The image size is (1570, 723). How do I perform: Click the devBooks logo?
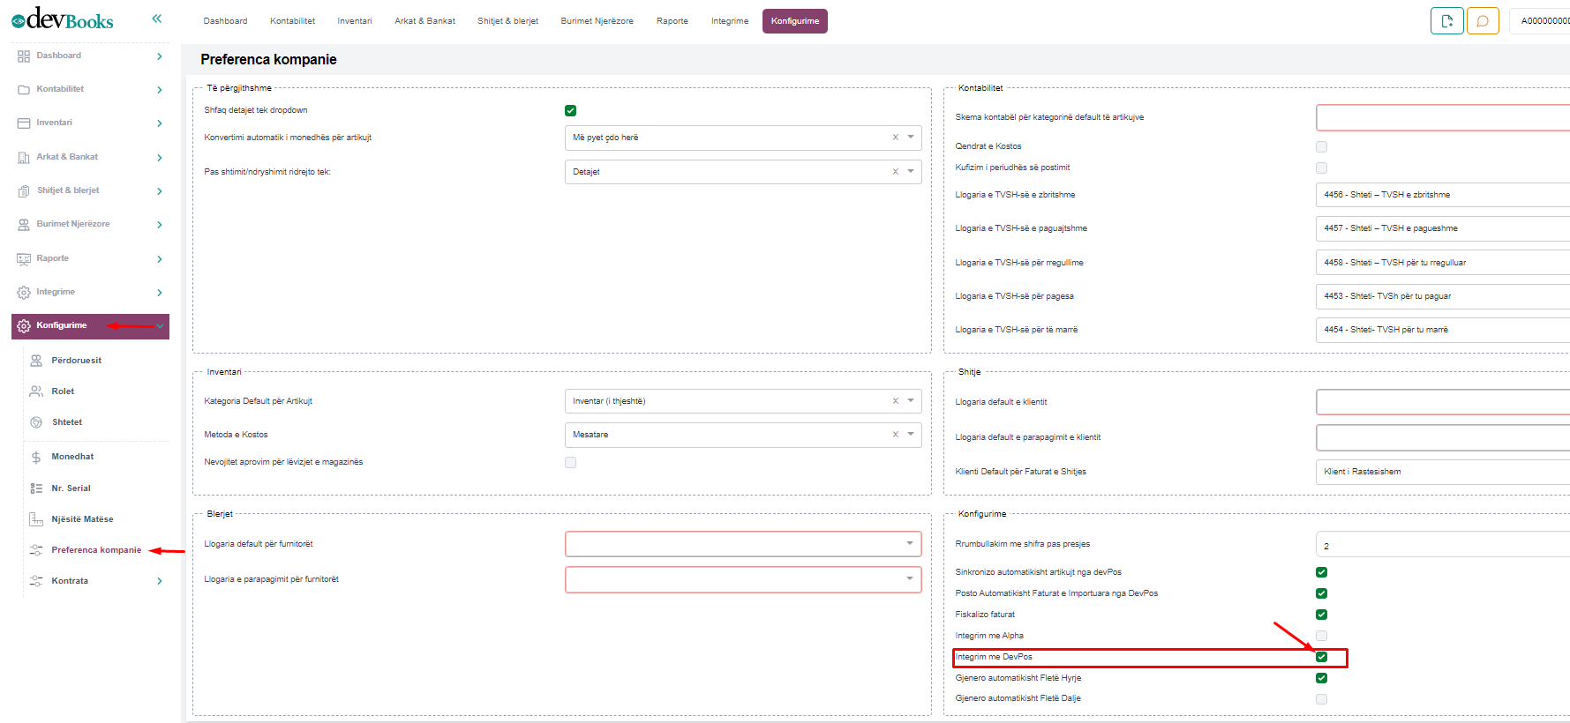[x=63, y=19]
